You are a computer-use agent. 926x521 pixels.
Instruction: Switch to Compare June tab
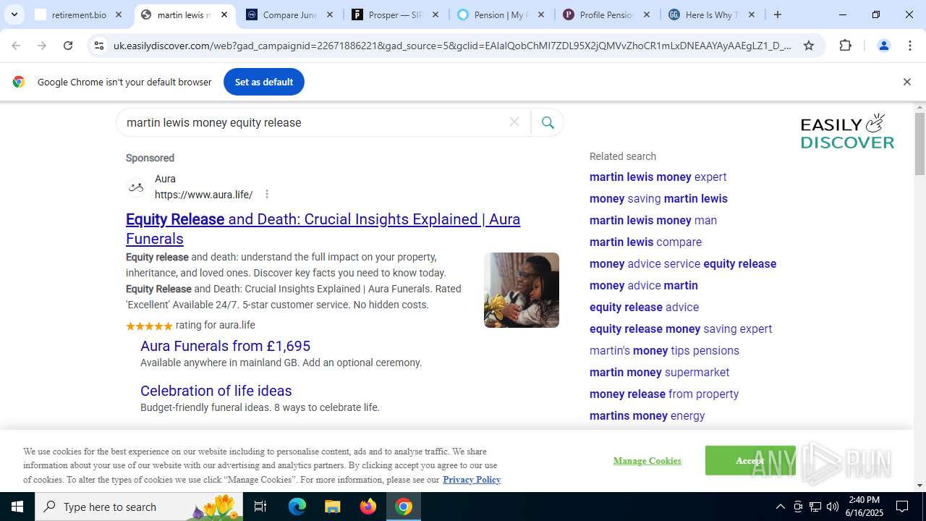(x=289, y=14)
